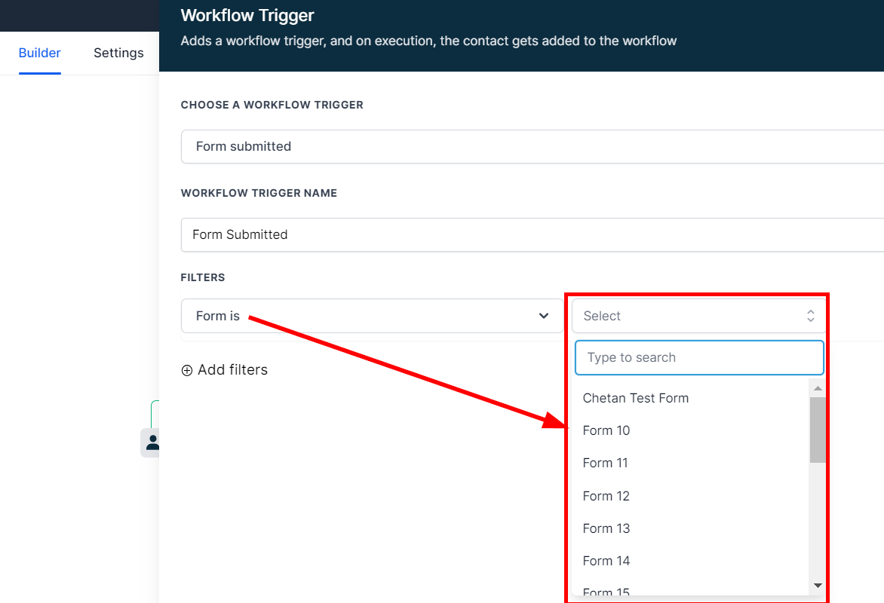This screenshot has width=884, height=603.
Task: Pick the partially visible 'Form 15' option
Action: click(x=606, y=592)
